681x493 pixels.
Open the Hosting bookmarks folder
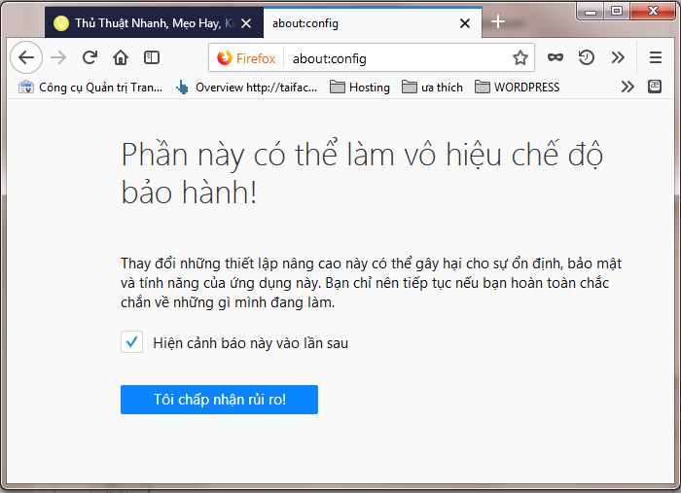(360, 88)
